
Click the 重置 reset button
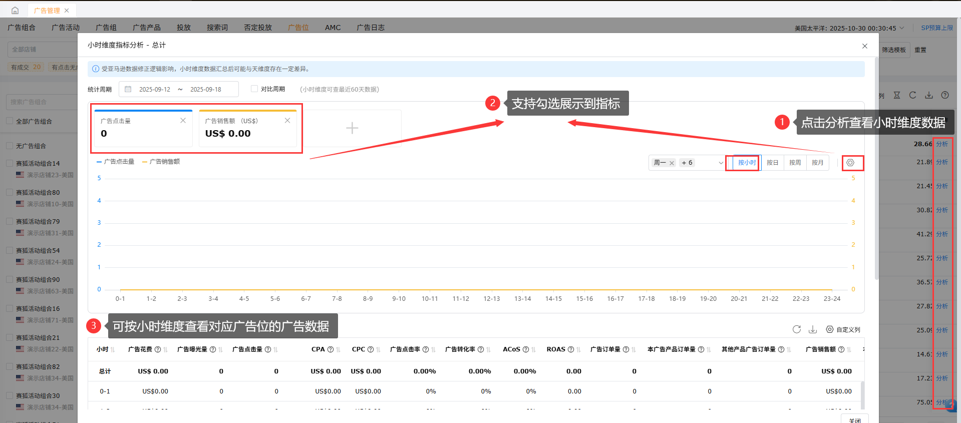point(920,50)
